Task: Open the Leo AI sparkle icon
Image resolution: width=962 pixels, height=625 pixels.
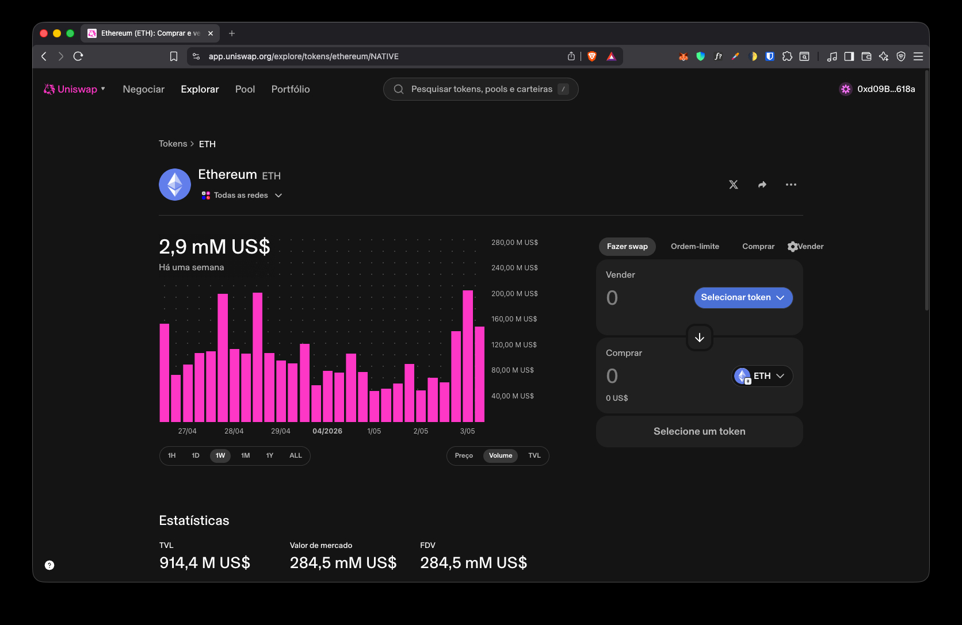Action: click(x=884, y=56)
